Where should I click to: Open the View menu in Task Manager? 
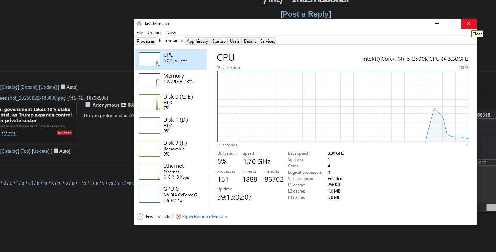pyautogui.click(x=172, y=33)
